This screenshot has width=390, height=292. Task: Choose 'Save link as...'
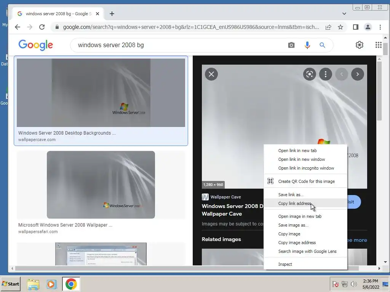point(305,195)
